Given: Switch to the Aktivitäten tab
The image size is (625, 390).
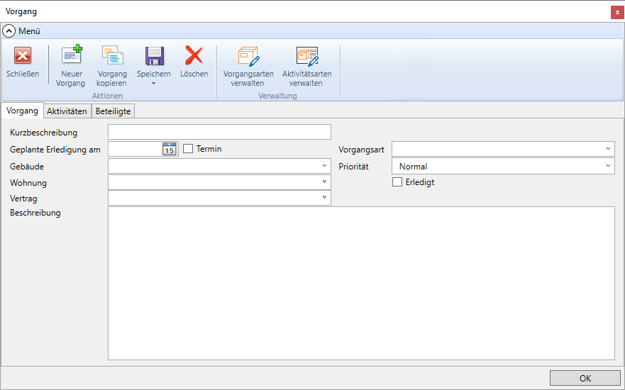Looking at the screenshot, I should coord(67,111).
